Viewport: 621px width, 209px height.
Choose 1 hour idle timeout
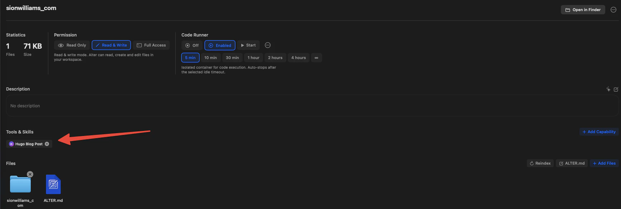(253, 58)
